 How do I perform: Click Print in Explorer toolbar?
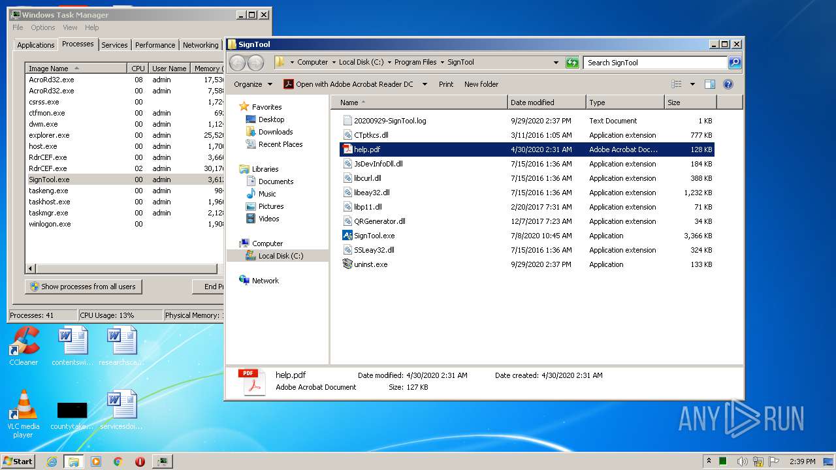pyautogui.click(x=446, y=84)
